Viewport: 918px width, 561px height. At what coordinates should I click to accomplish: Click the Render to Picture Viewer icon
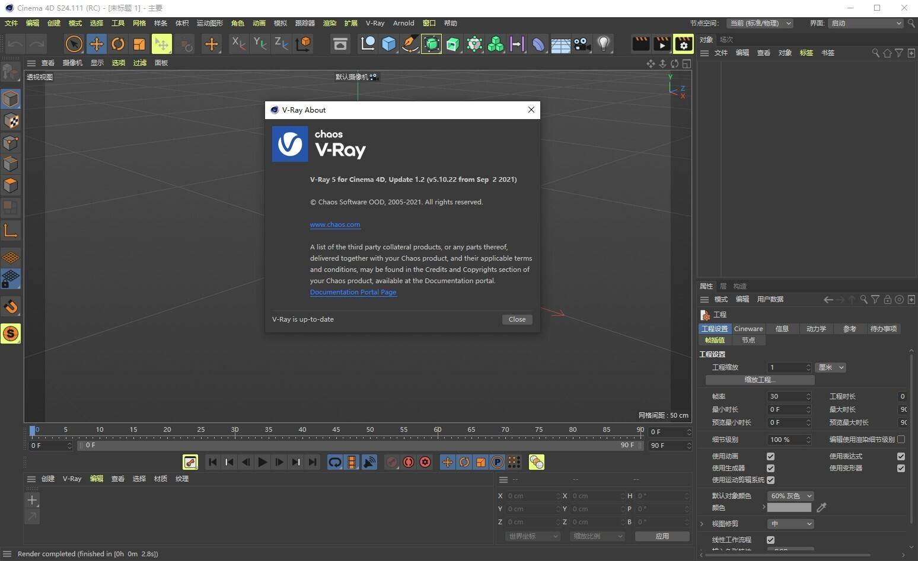click(x=661, y=44)
